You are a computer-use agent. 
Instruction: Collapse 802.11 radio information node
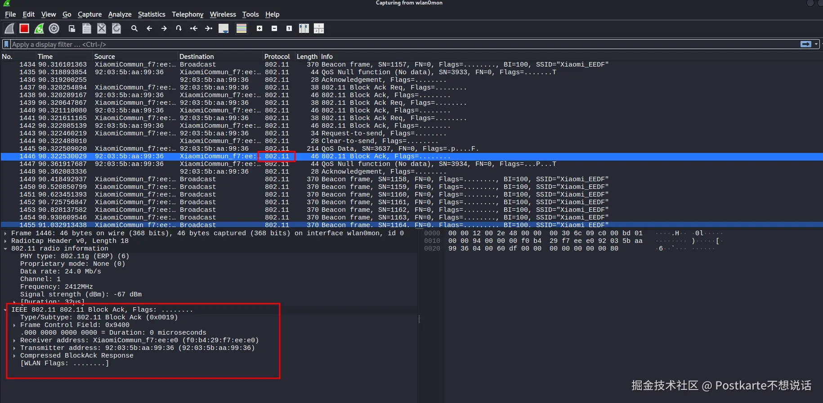coord(5,249)
